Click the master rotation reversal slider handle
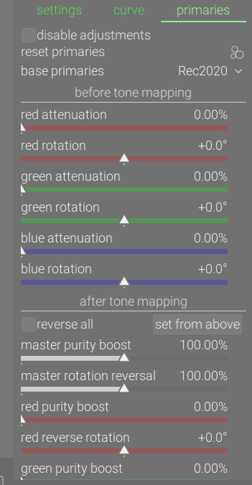 click(124, 389)
